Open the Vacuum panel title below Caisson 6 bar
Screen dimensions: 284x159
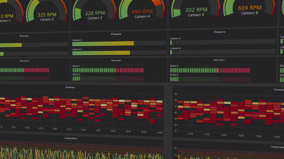pos(219,60)
